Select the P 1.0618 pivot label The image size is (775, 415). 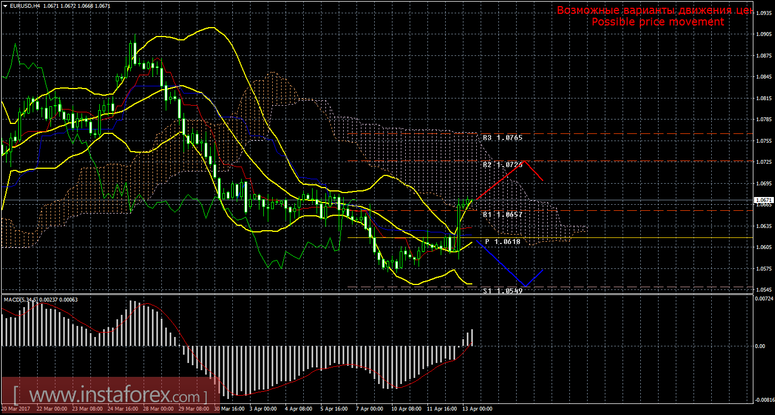tap(502, 242)
